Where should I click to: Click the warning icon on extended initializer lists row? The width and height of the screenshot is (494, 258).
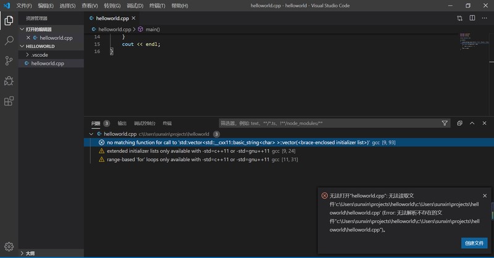(x=101, y=151)
